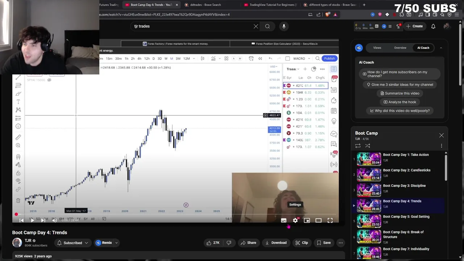Open the player Settings gear

(x=295, y=220)
